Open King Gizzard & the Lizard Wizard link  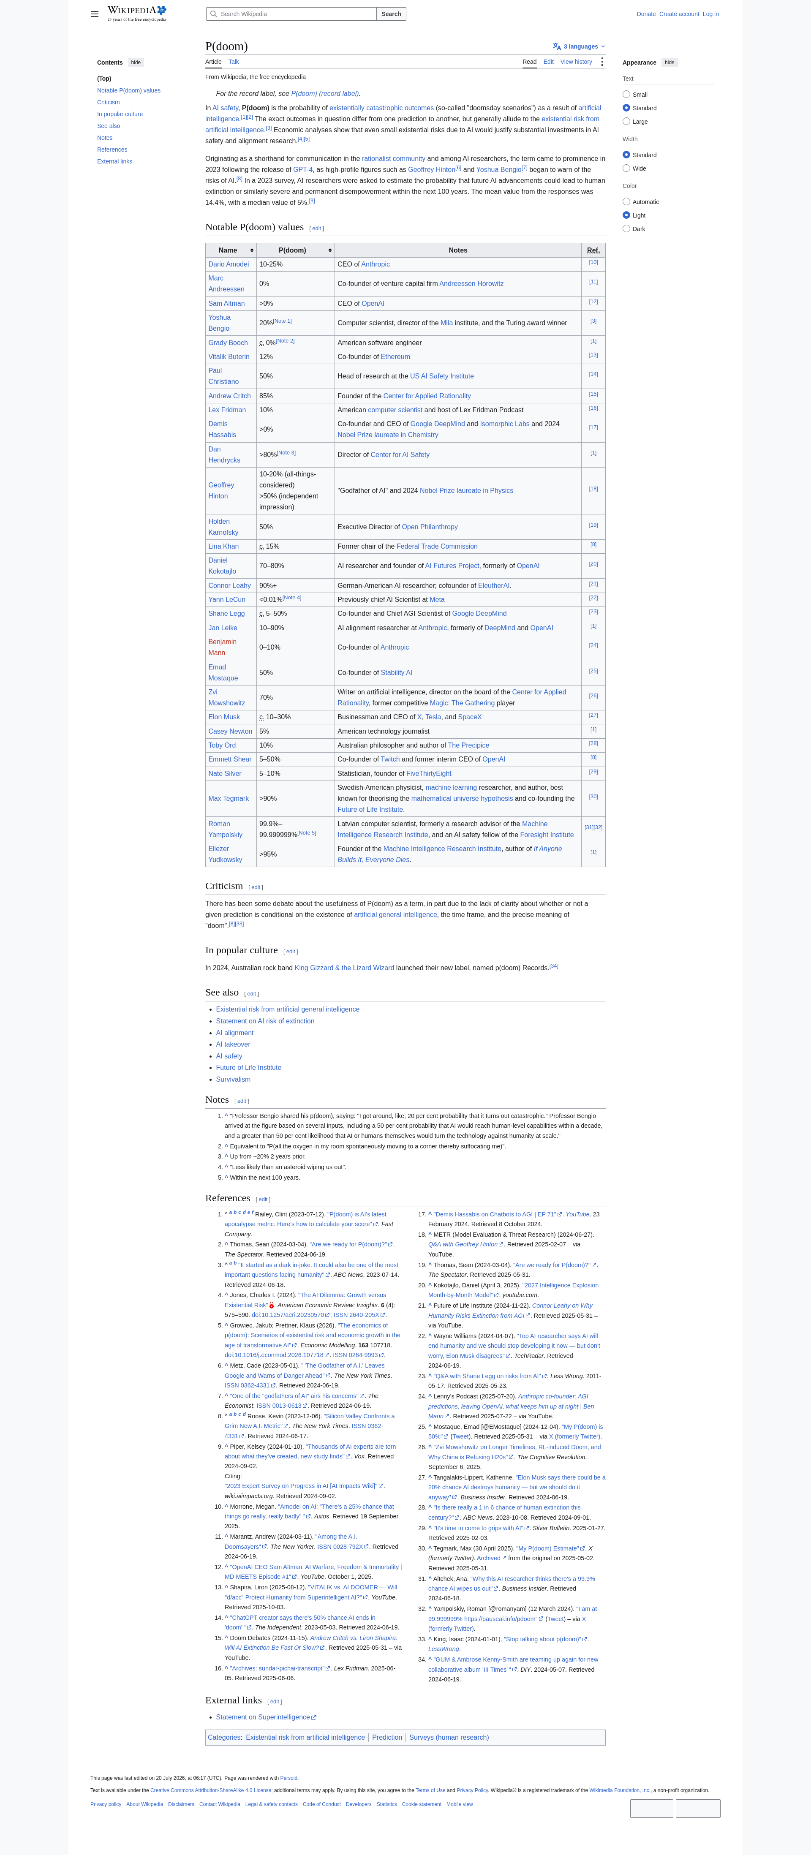pos(344,968)
